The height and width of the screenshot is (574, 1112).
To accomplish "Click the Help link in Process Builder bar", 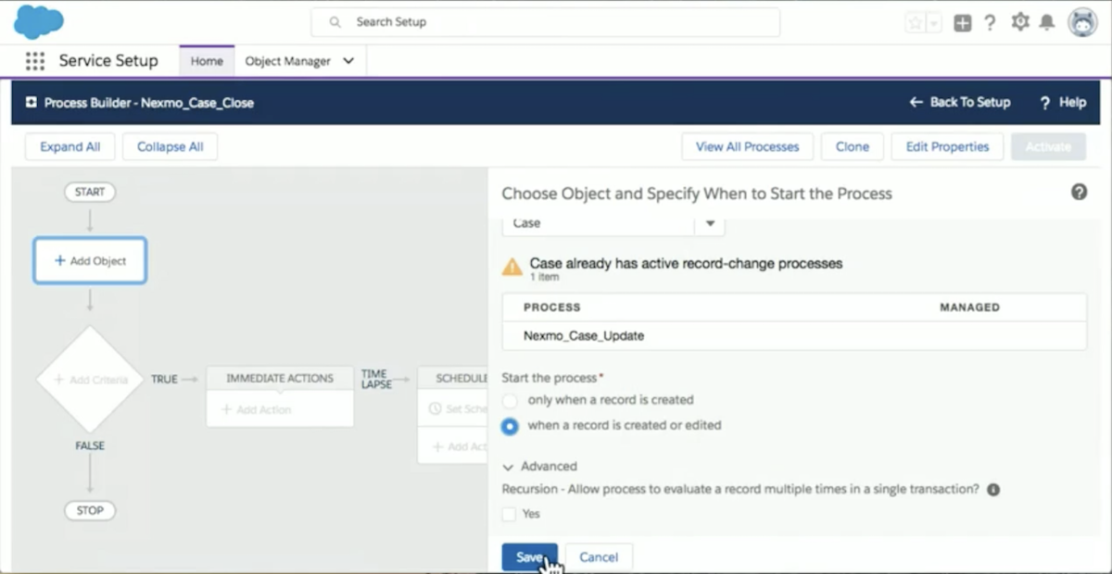I will tap(1063, 102).
